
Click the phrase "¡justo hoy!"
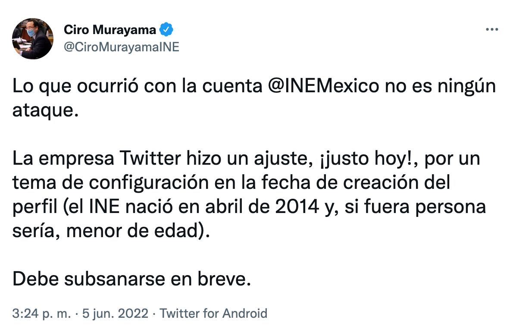(x=366, y=160)
